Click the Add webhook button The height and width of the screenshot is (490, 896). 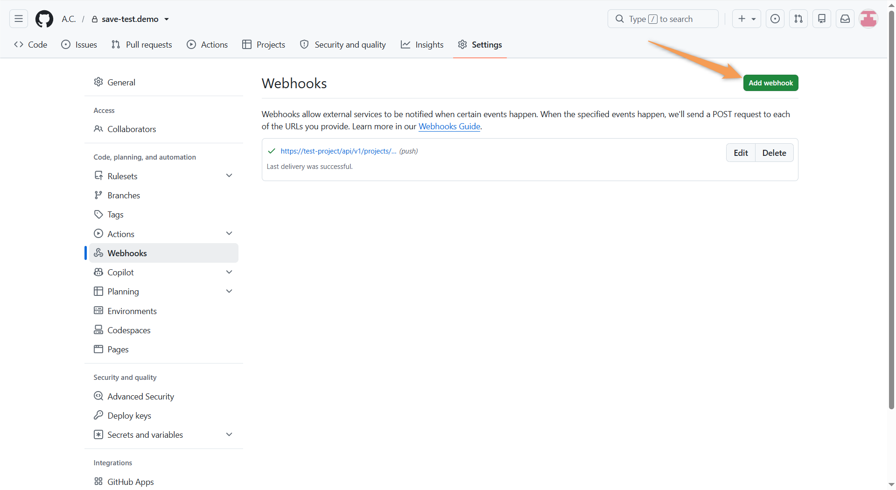tap(770, 83)
